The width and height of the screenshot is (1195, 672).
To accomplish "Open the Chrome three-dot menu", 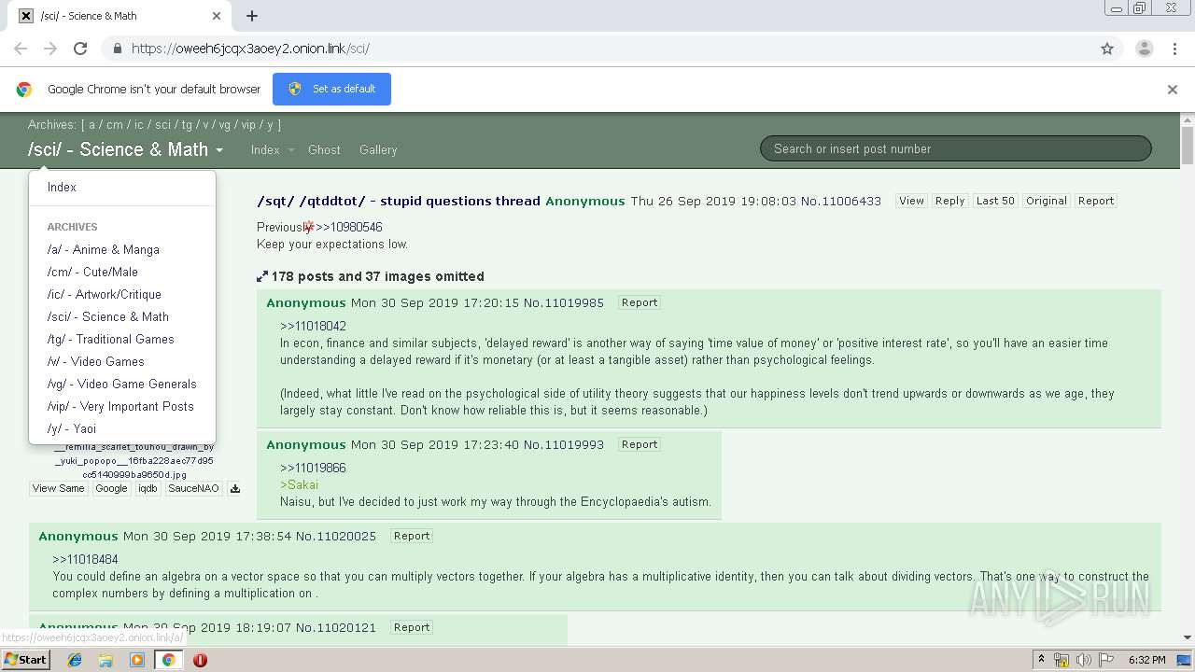I will (x=1174, y=49).
